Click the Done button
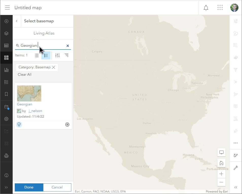242x194 pixels. (x=29, y=187)
